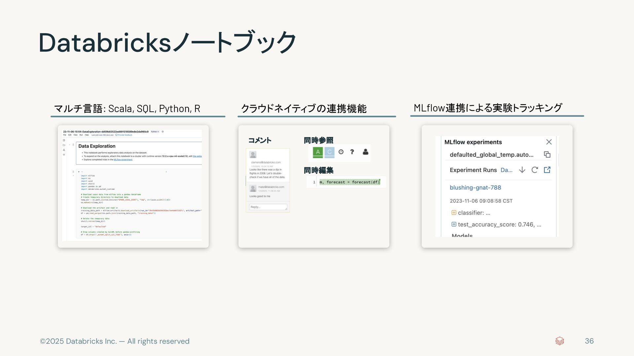Open the help question mark icon
634x356 pixels.
point(352,152)
